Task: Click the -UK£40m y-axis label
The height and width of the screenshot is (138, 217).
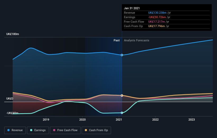Action: 12,113
